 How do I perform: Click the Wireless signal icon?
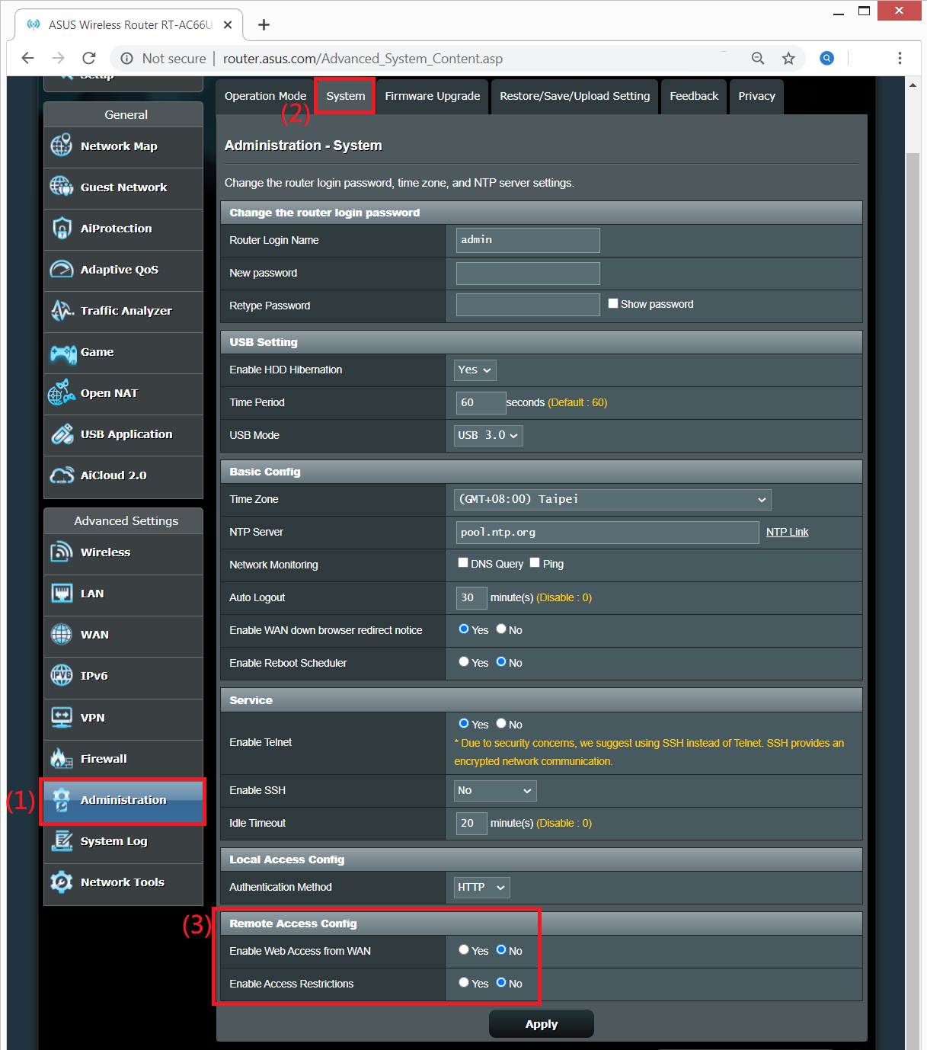click(61, 552)
